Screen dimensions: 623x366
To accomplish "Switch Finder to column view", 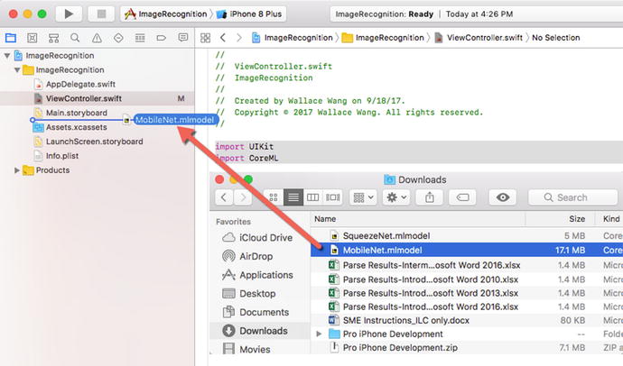I will pos(313,197).
